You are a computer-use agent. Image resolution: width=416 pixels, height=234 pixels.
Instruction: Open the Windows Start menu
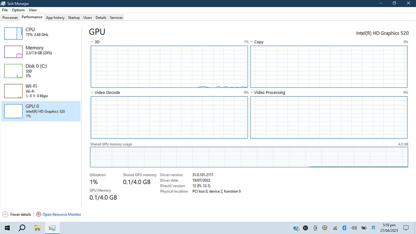pos(7,228)
